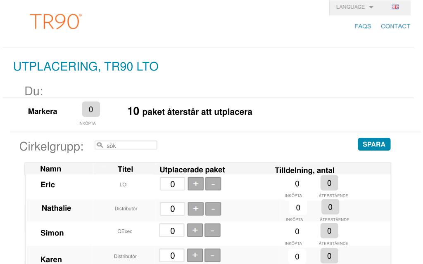Click the Namn column header
Viewport: 423px width, 264px height.
(x=51, y=169)
